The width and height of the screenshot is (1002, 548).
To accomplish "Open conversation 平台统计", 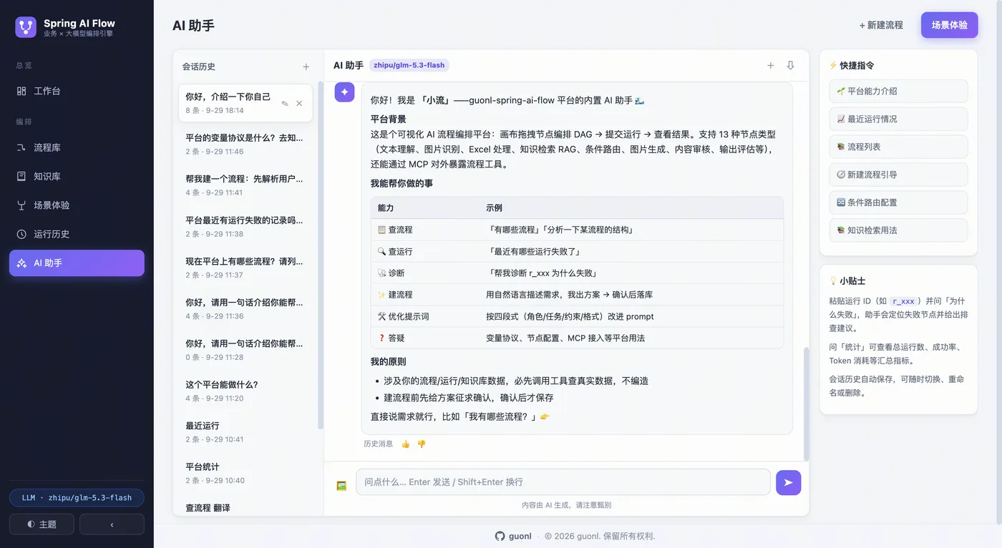I will tap(245, 473).
